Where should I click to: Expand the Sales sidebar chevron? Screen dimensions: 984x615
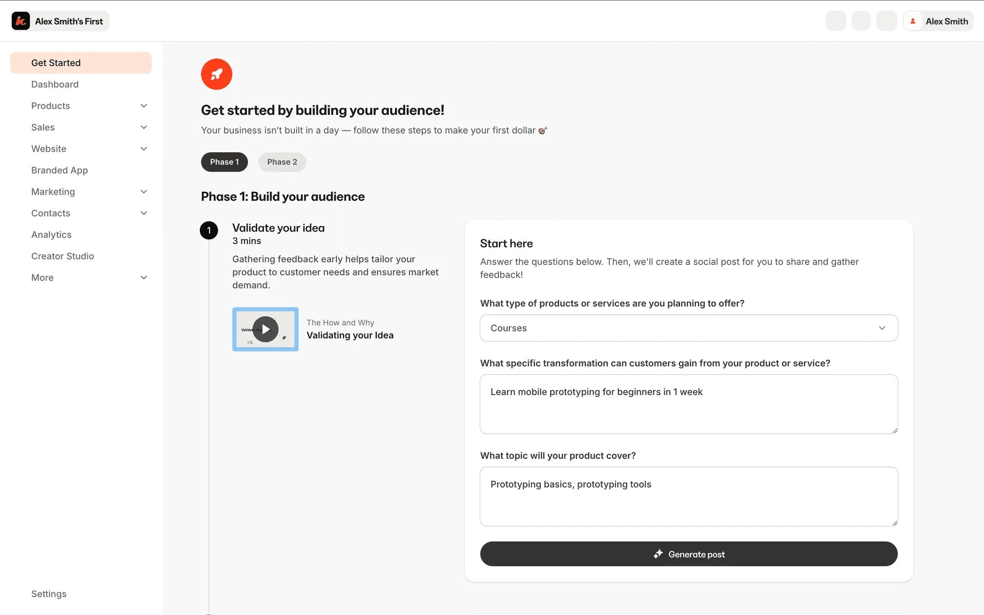[144, 127]
